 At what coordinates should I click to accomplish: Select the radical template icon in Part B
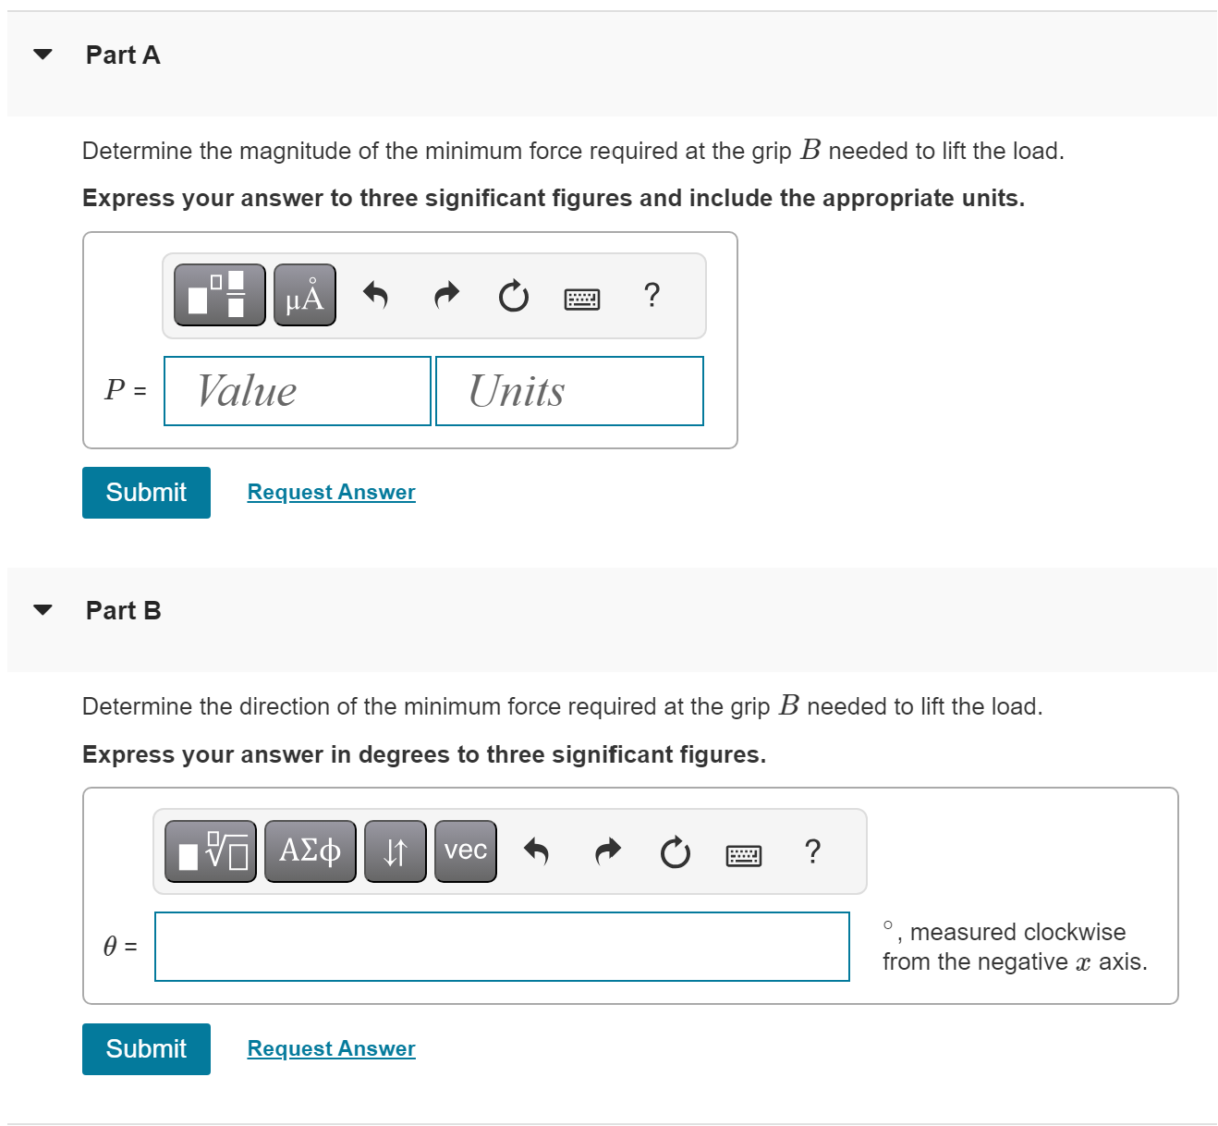[x=210, y=851]
